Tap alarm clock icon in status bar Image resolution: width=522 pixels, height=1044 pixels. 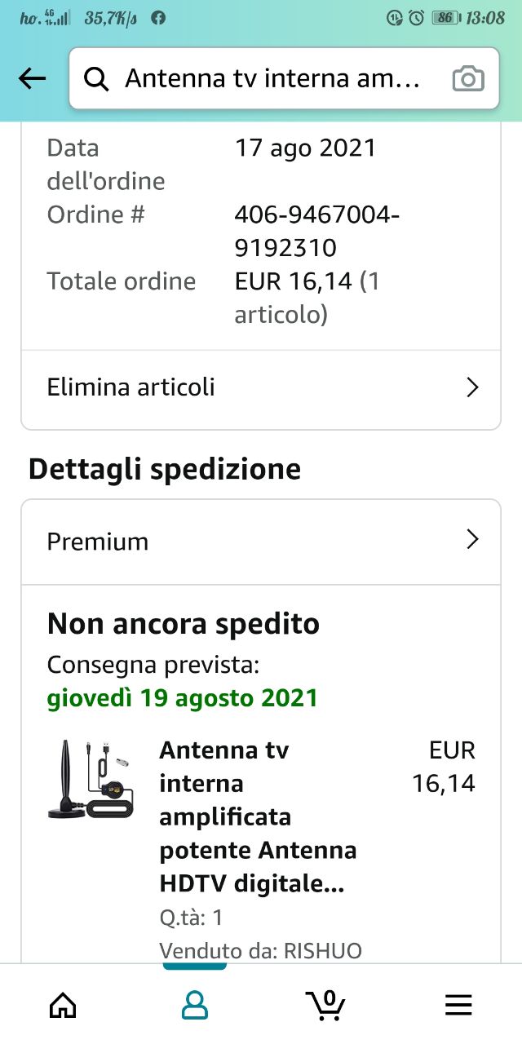tap(416, 17)
